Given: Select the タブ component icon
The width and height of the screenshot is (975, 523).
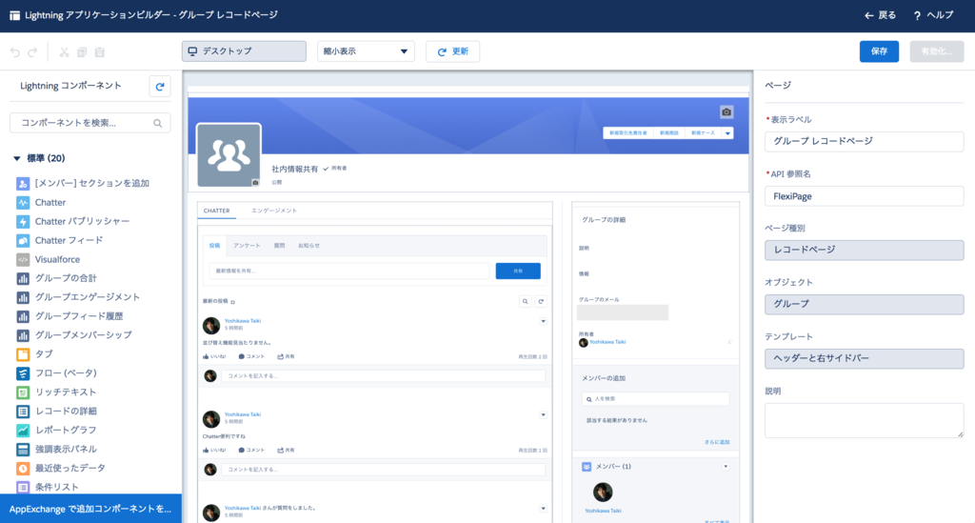Looking at the screenshot, I should [23, 354].
